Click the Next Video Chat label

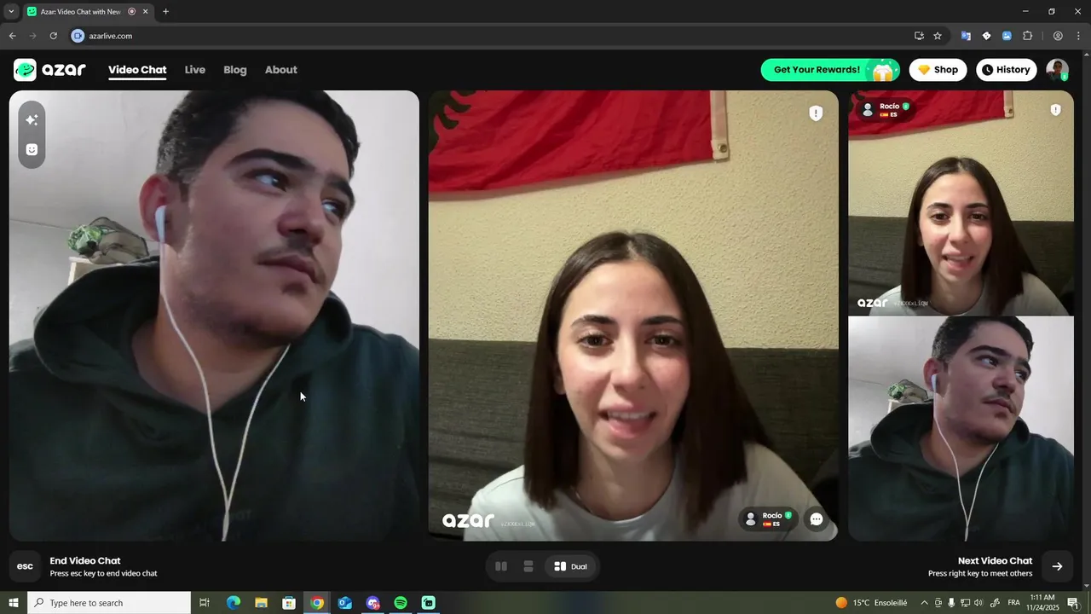tap(995, 561)
